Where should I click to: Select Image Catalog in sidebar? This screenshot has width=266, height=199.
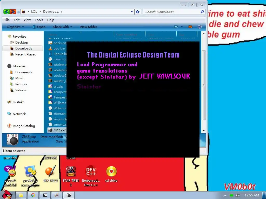click(24, 126)
